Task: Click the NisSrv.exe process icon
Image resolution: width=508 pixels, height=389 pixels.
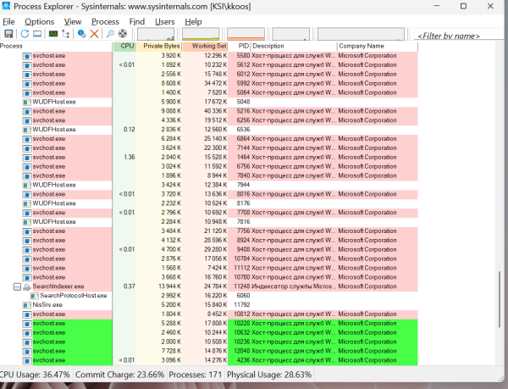Action: click(x=27, y=305)
